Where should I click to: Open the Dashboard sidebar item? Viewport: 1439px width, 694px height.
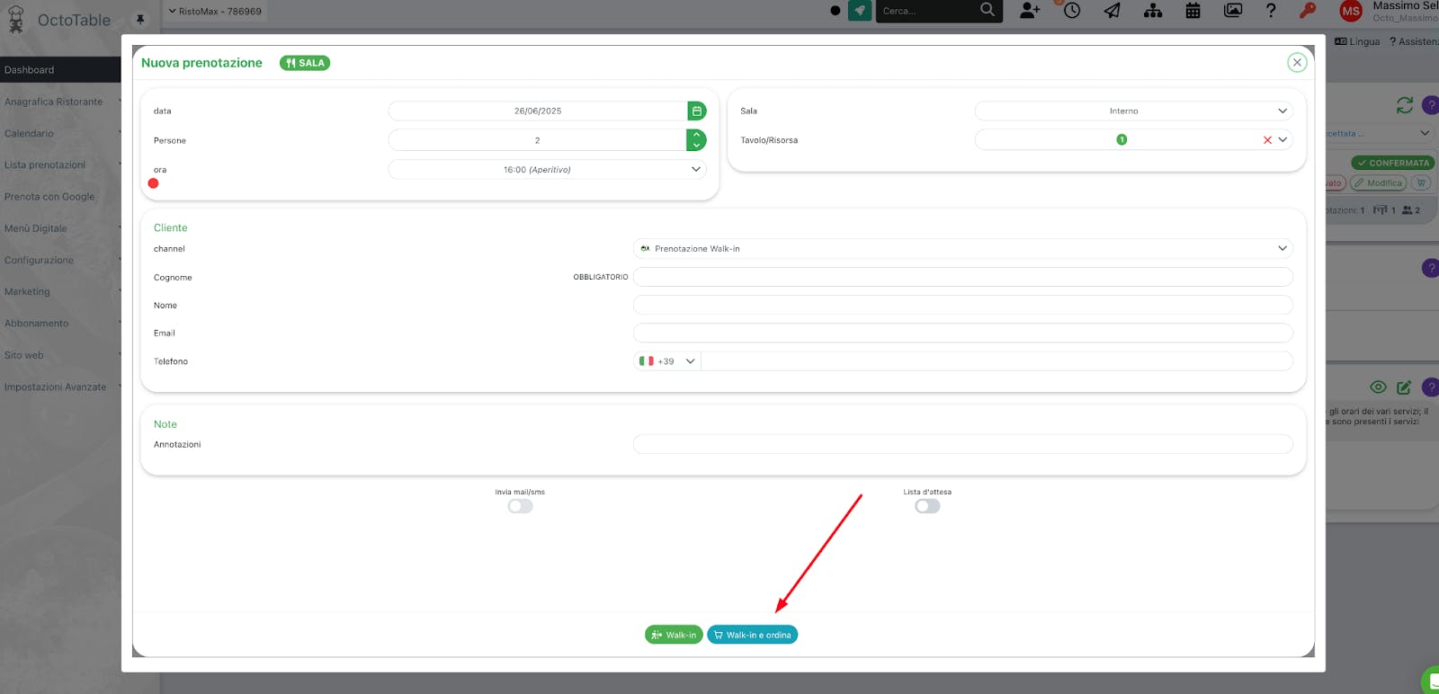pyautogui.click(x=60, y=70)
